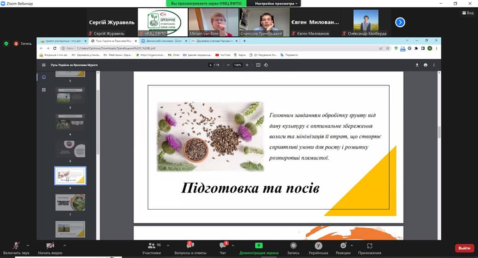The width and height of the screenshot is (478, 258).
Task: Expand the arrow next to Чат
Action: point(233,245)
